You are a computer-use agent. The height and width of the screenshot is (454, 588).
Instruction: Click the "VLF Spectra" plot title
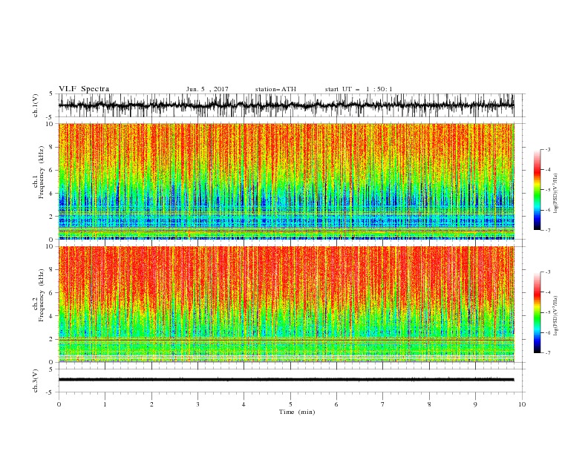click(84, 89)
